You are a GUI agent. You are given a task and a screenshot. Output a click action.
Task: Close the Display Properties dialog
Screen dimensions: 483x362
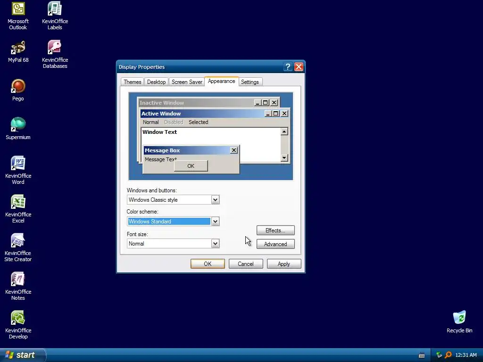click(x=299, y=67)
